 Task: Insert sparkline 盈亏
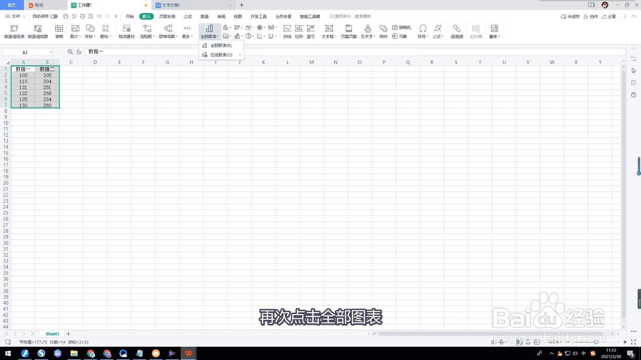311,31
